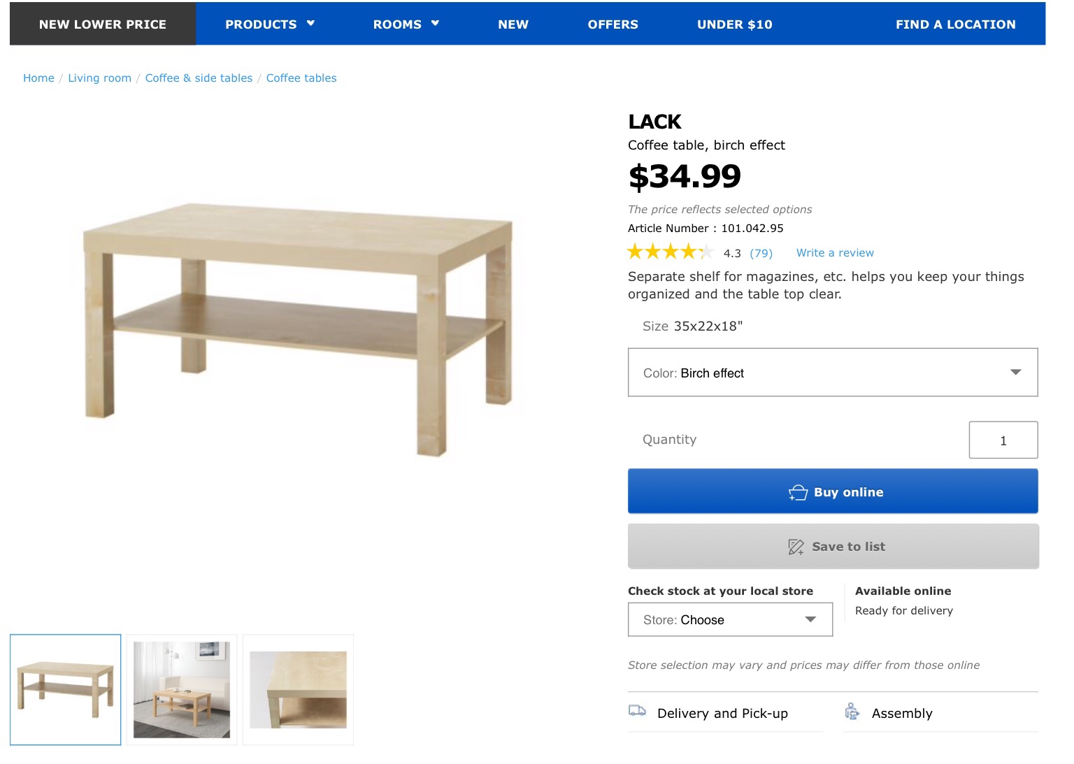1074x764 pixels.
Task: Click the pencil icon on Save to list
Action: [x=796, y=547]
